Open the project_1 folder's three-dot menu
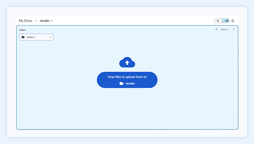Viewport: 254px width, 144px height. point(50,37)
